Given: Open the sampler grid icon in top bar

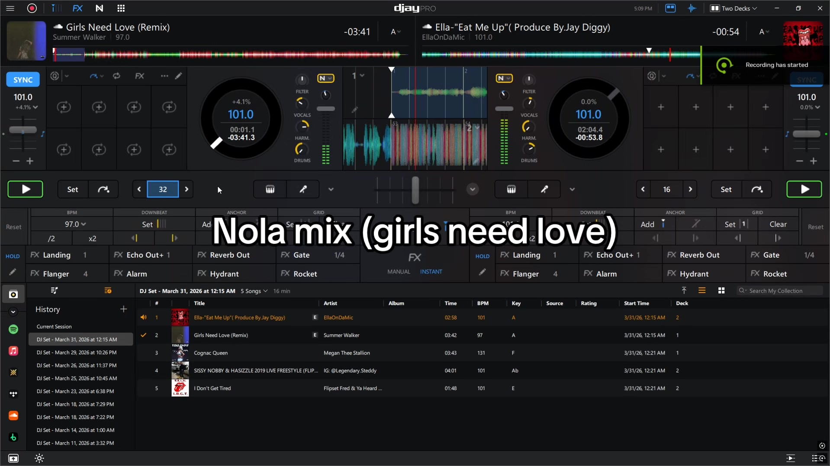Looking at the screenshot, I should pos(121,8).
